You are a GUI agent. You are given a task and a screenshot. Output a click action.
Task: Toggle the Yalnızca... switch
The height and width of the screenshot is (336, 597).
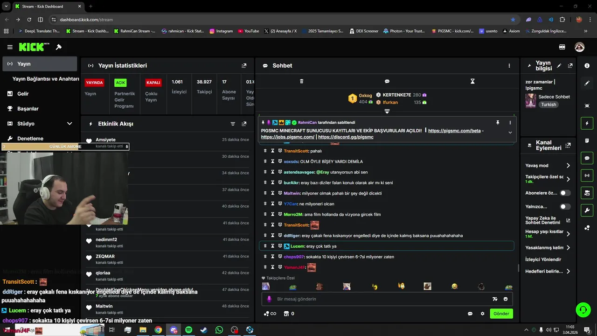[x=565, y=206]
